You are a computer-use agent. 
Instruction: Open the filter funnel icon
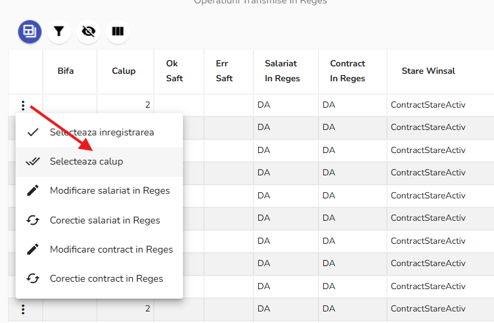[59, 31]
